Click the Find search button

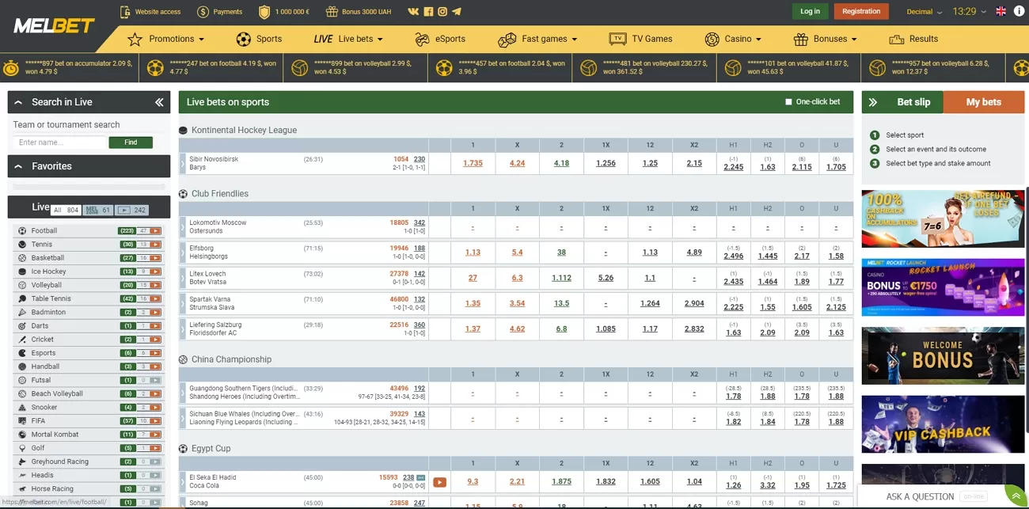(x=131, y=142)
